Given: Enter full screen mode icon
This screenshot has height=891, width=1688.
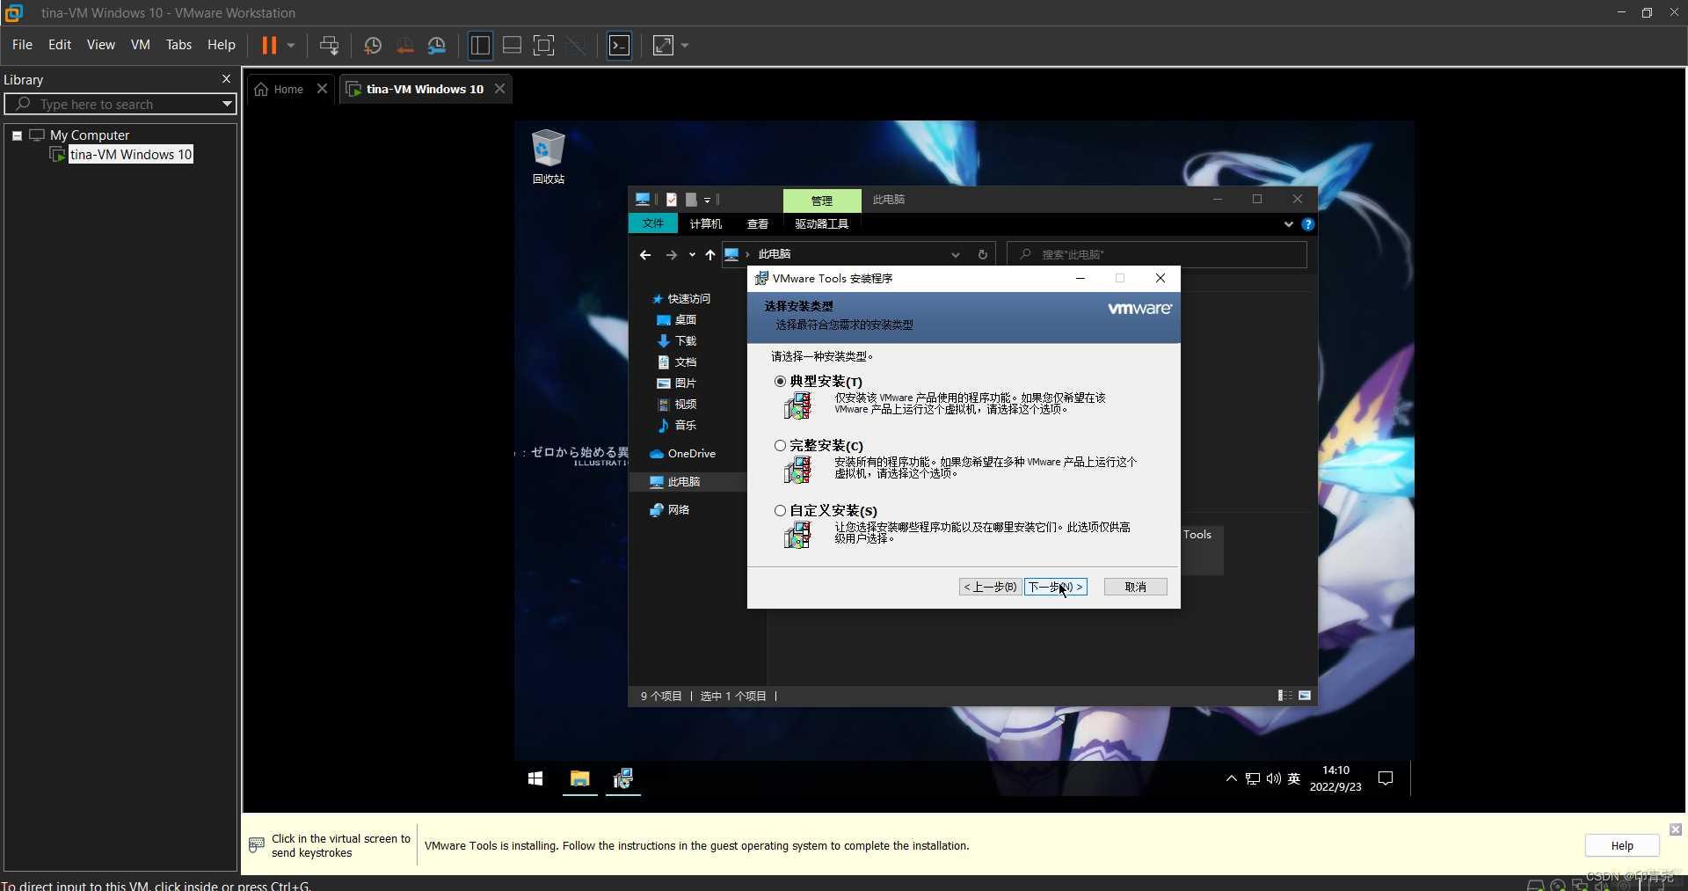Looking at the screenshot, I should pyautogui.click(x=544, y=46).
